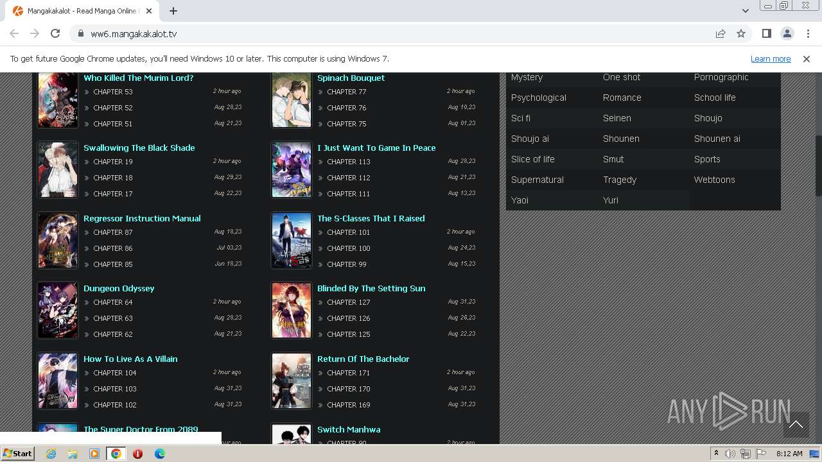This screenshot has width=822, height=462.
Task: Read Chapter 113 of I Just Want To Game
Action: click(349, 162)
